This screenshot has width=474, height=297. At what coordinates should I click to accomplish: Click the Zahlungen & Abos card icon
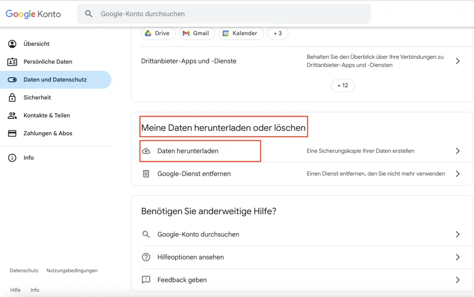tap(12, 133)
